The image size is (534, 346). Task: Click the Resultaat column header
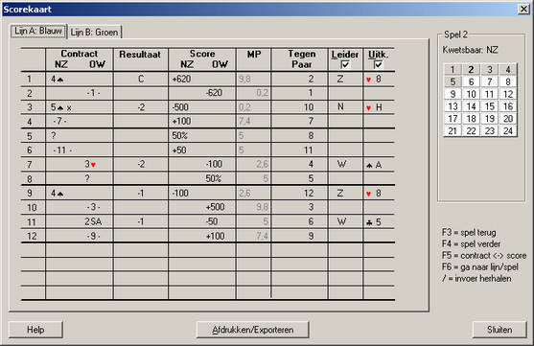click(140, 54)
